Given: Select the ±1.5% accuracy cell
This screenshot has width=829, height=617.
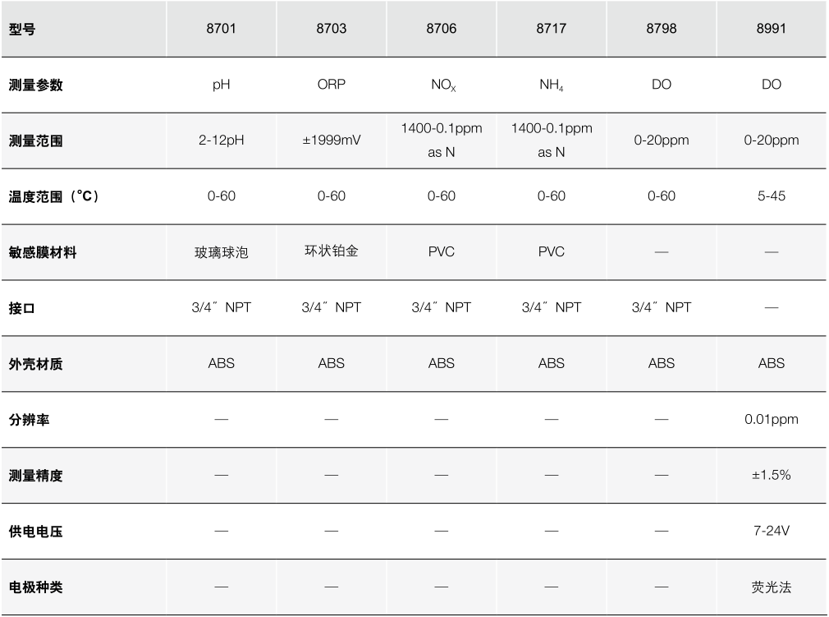Looking at the screenshot, I should 771,475.
